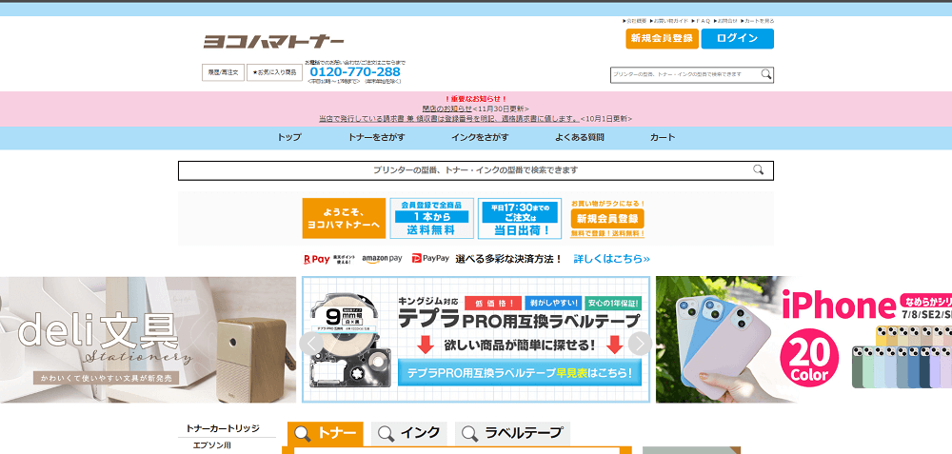Click the ヨコハマトナー logo
This screenshot has width=952, height=454.
tap(273, 41)
